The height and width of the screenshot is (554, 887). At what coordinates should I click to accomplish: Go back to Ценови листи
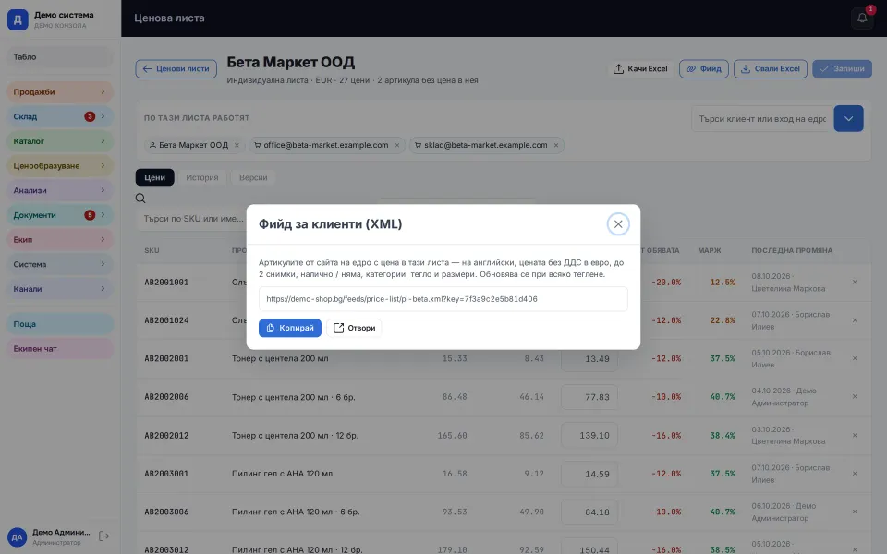[176, 69]
